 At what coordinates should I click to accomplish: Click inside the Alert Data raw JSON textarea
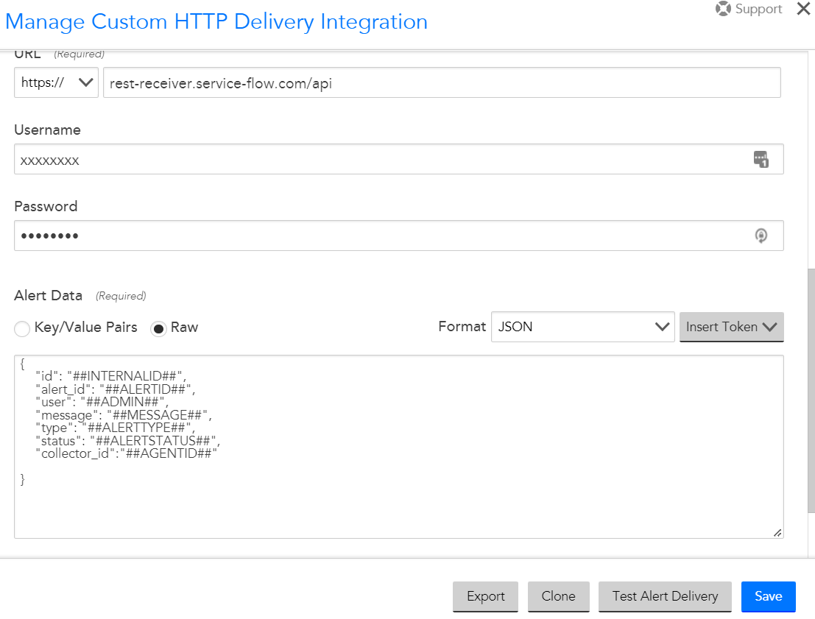tap(398, 447)
